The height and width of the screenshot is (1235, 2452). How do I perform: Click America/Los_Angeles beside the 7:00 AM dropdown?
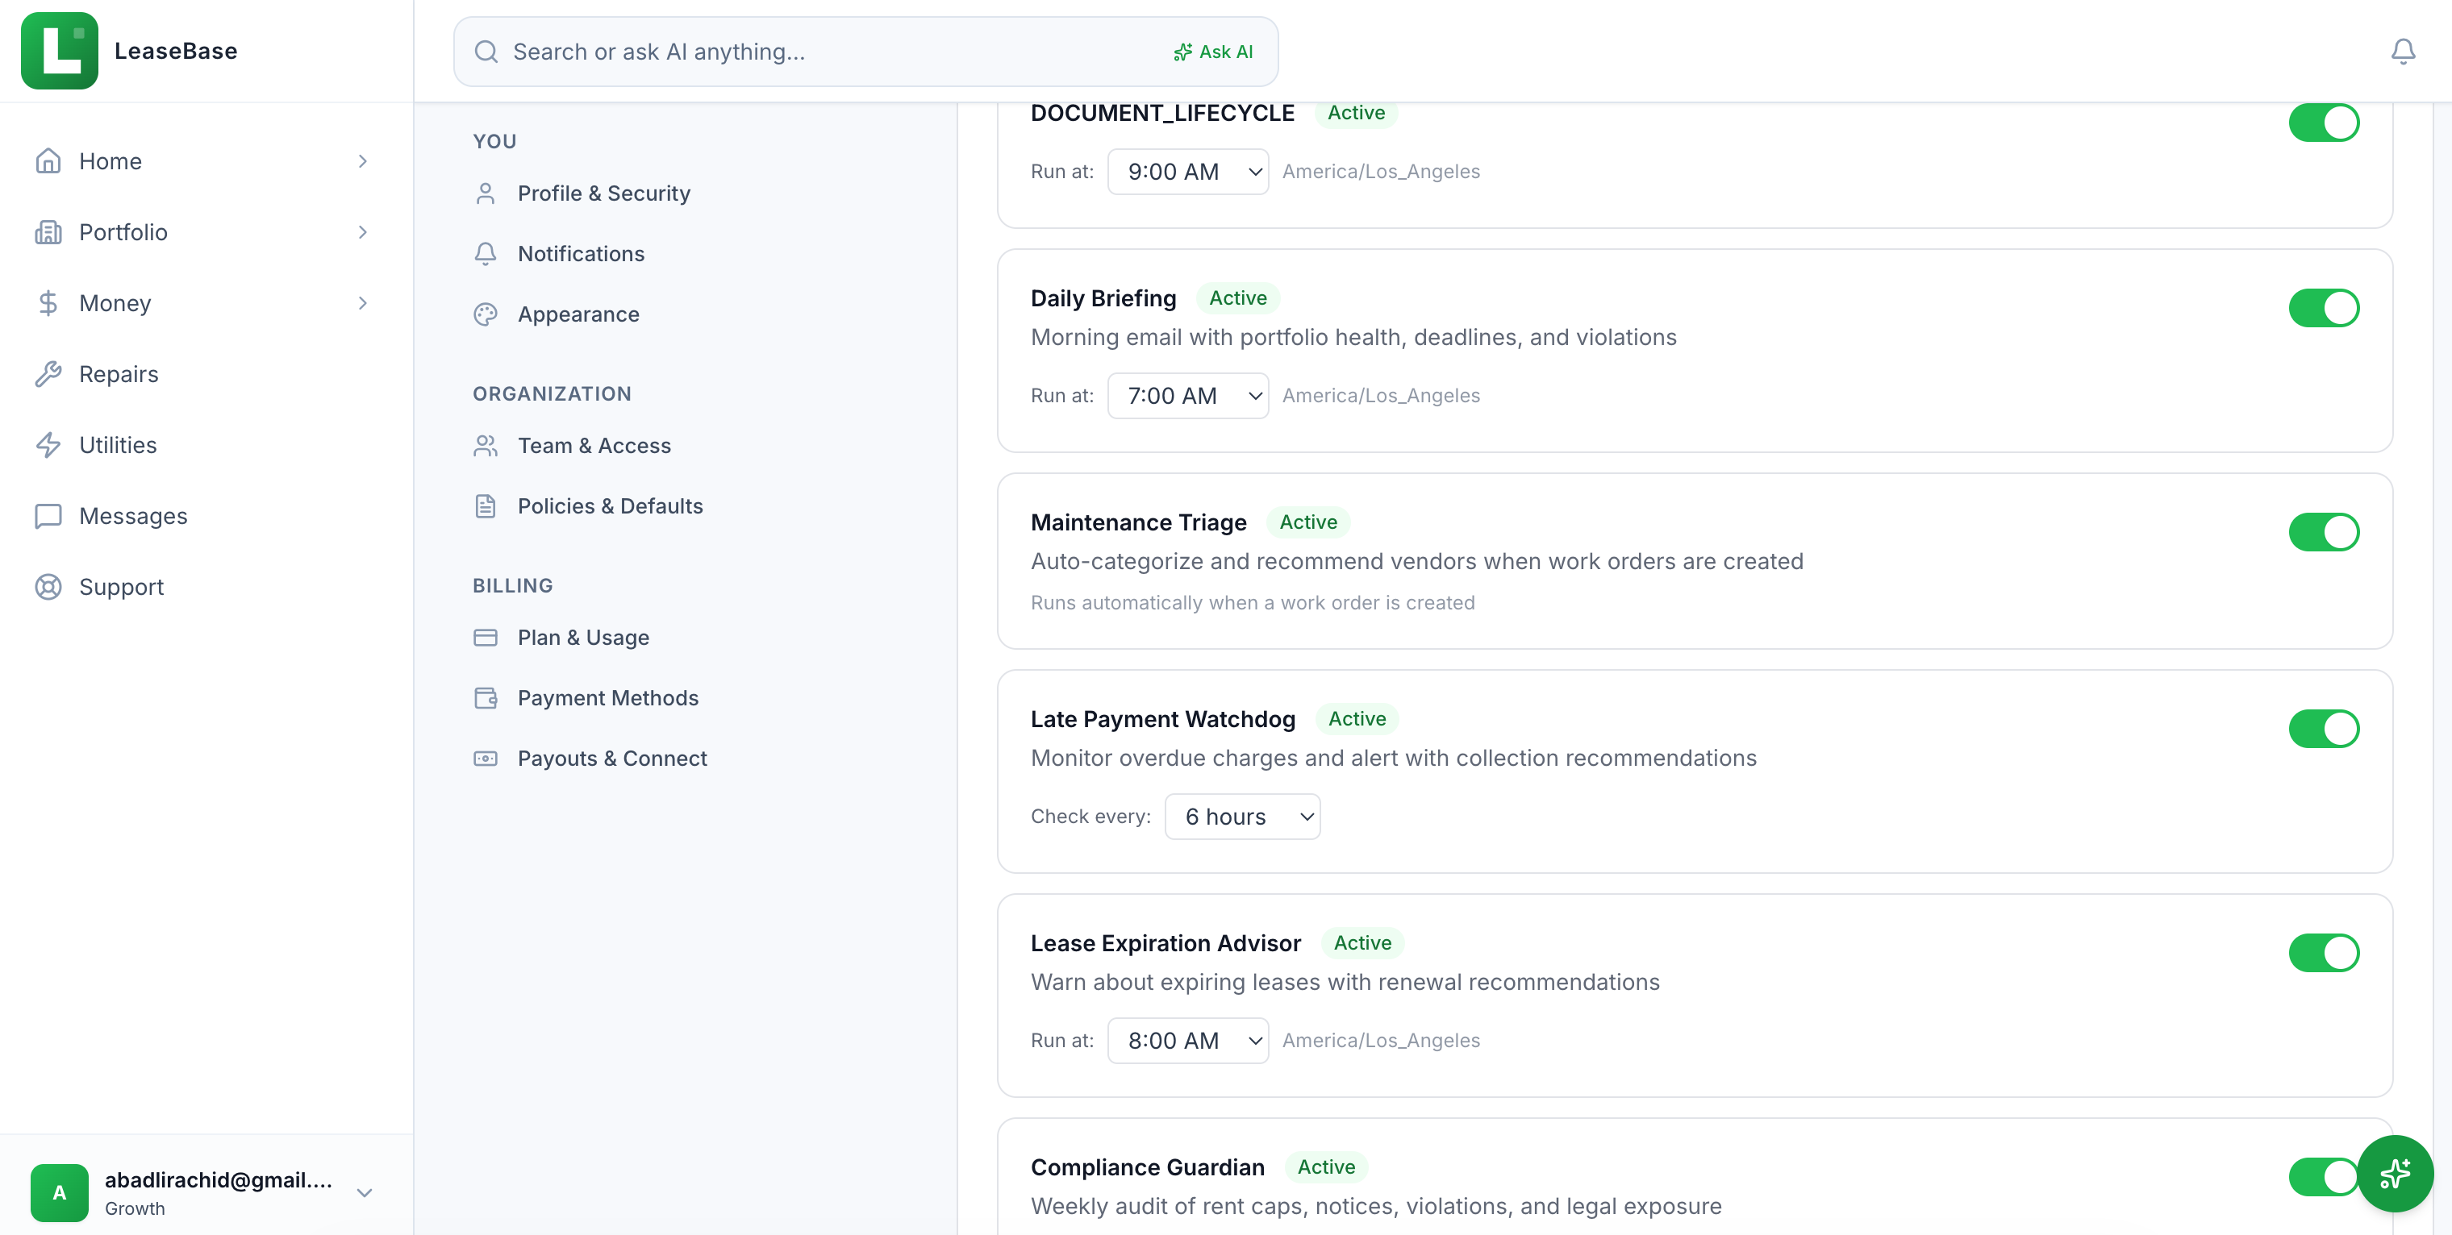point(1380,396)
